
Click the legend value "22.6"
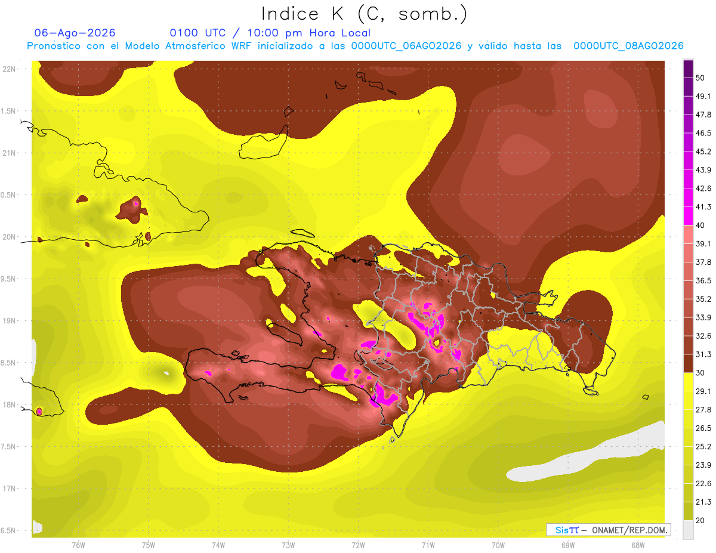[704, 484]
